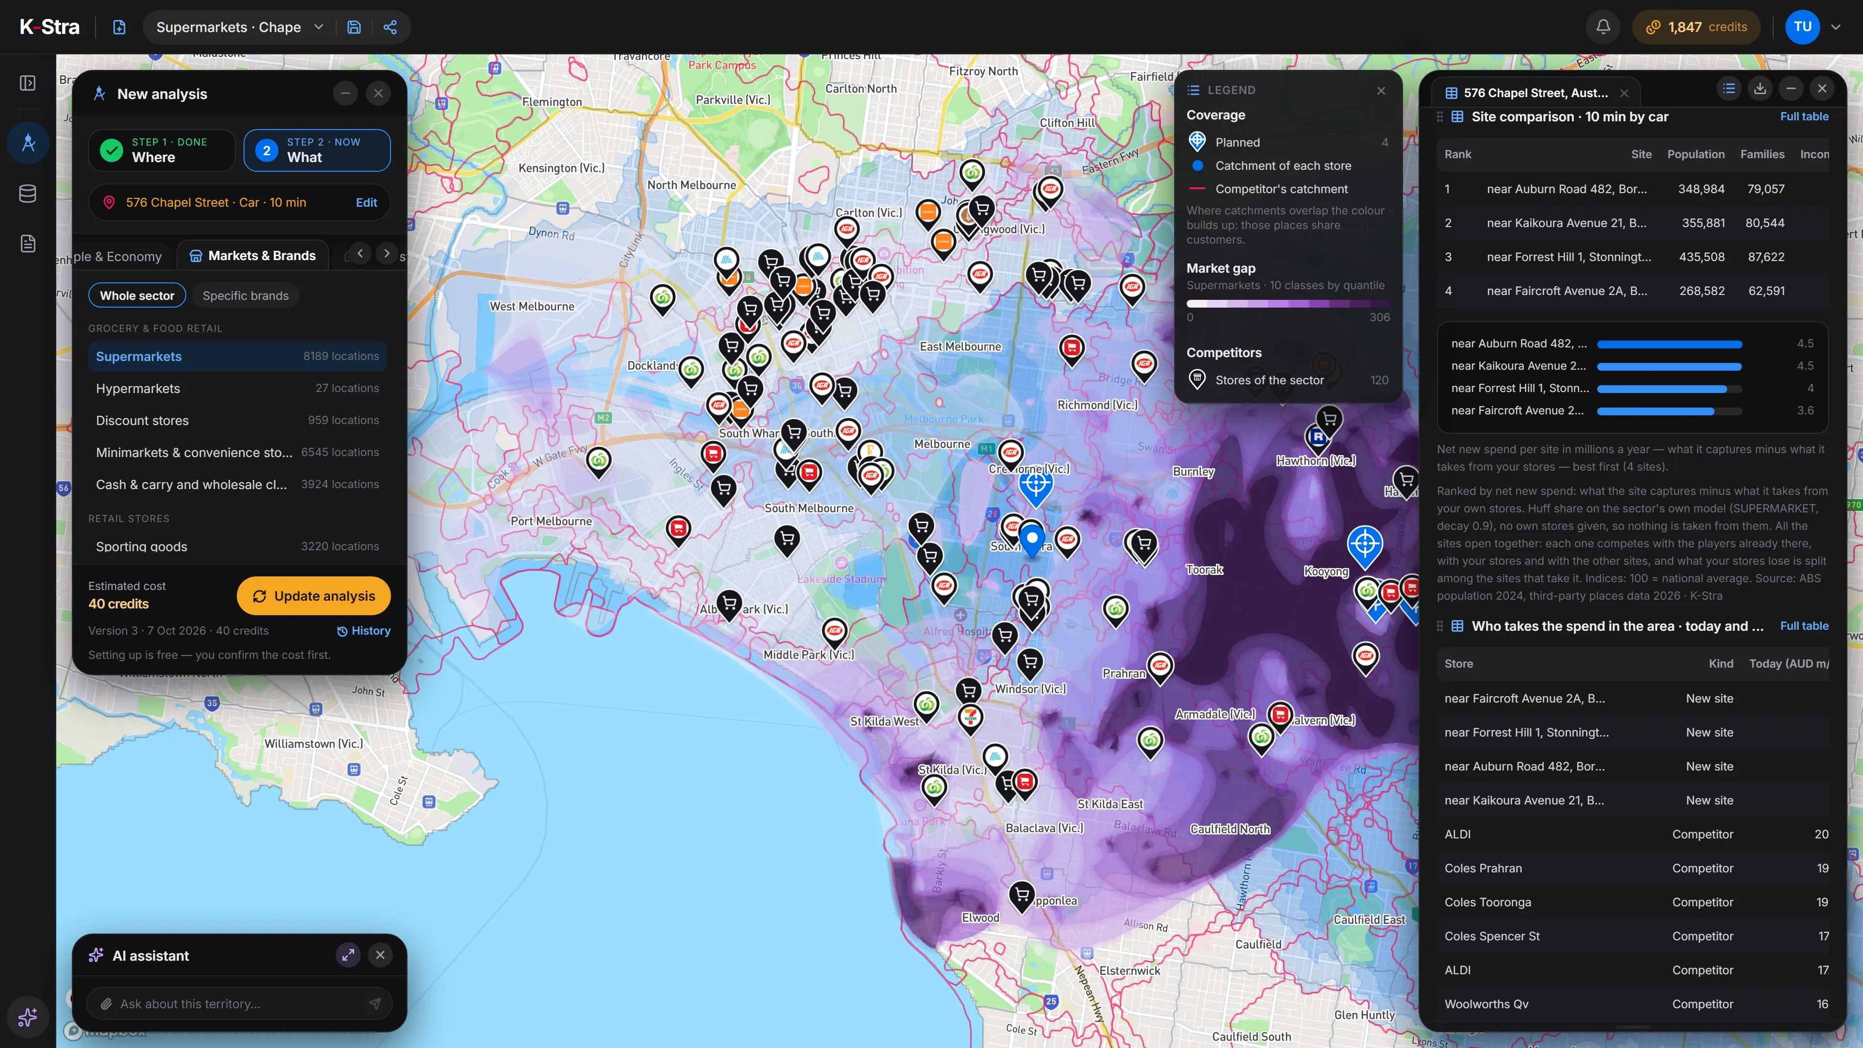Close the 576 Chapel Street tab
1863x1048 pixels.
(1624, 93)
